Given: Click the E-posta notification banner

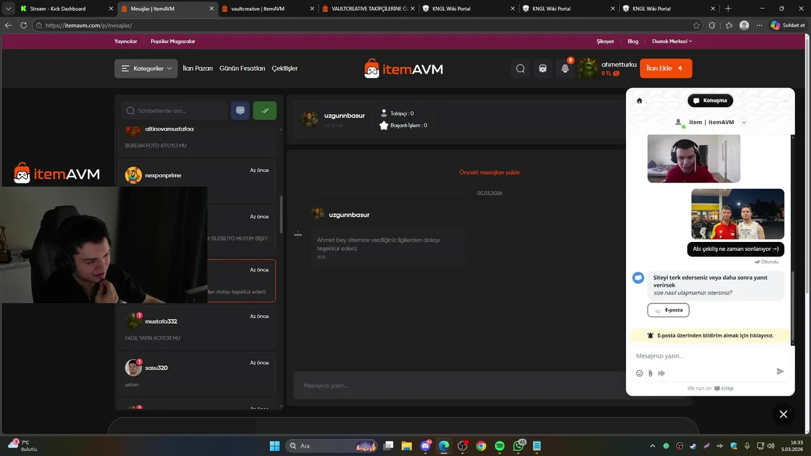Looking at the screenshot, I should [710, 336].
